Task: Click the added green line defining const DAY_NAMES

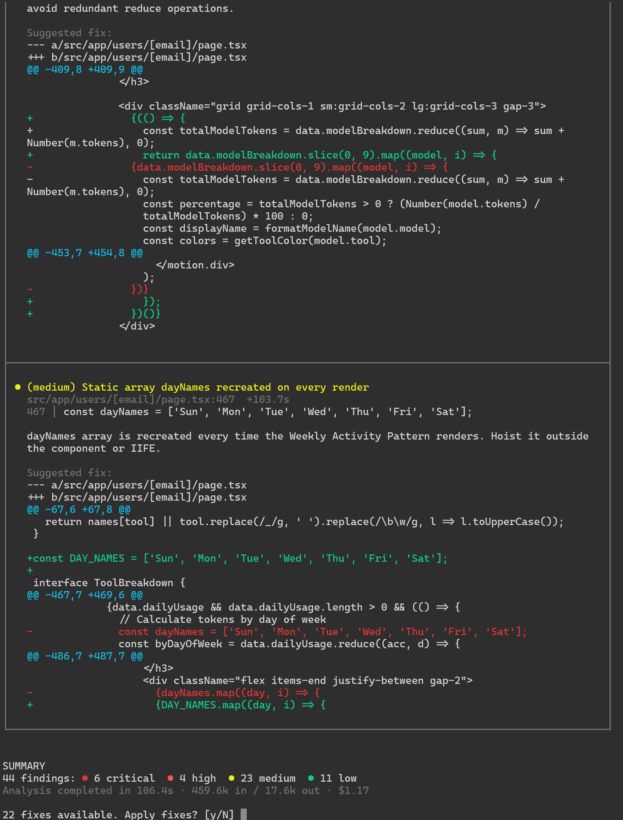Action: pyautogui.click(x=237, y=558)
